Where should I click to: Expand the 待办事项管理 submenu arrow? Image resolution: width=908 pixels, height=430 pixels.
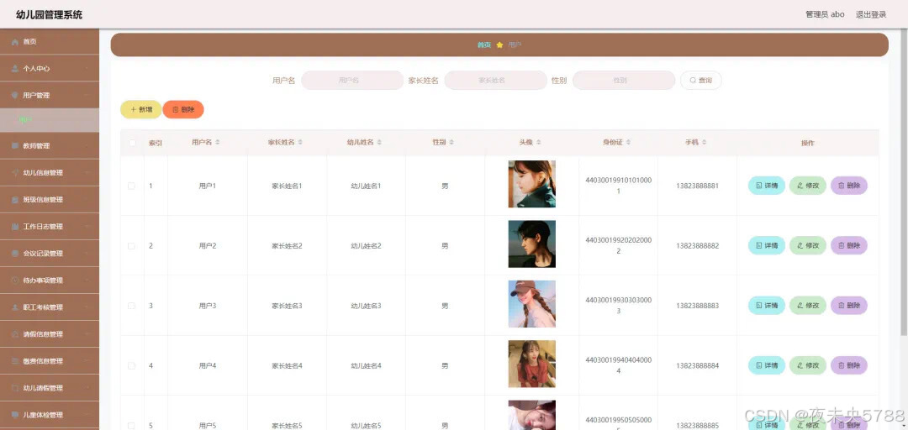(x=86, y=281)
